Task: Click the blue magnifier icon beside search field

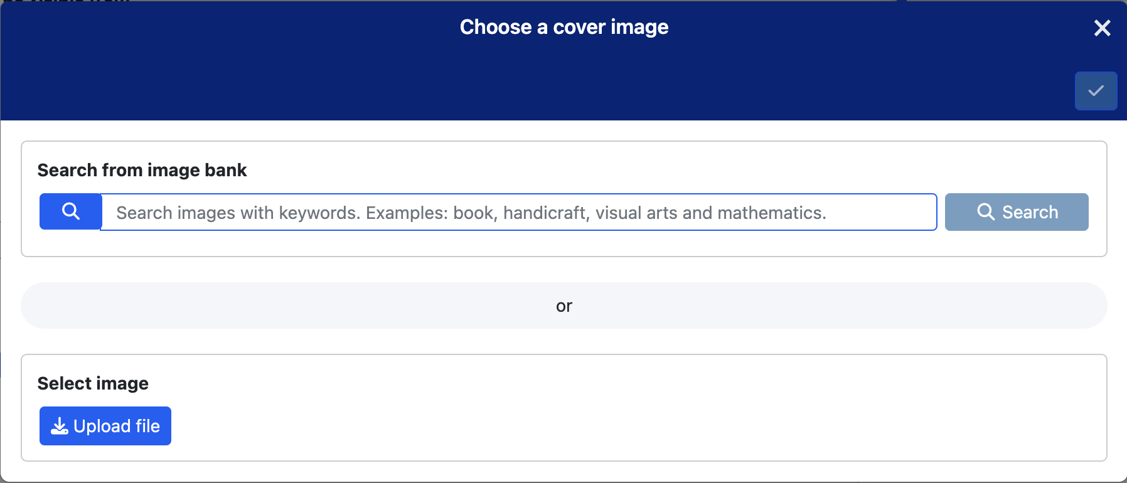Action: click(70, 211)
